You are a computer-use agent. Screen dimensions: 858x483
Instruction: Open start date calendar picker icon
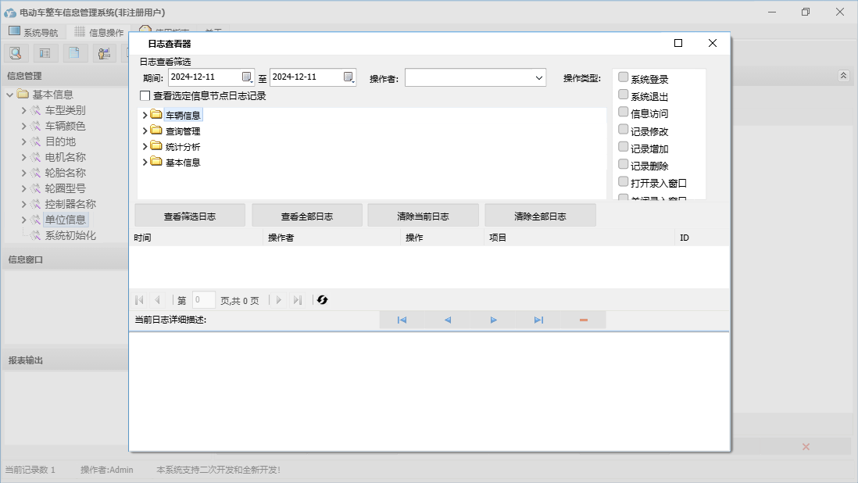click(247, 77)
